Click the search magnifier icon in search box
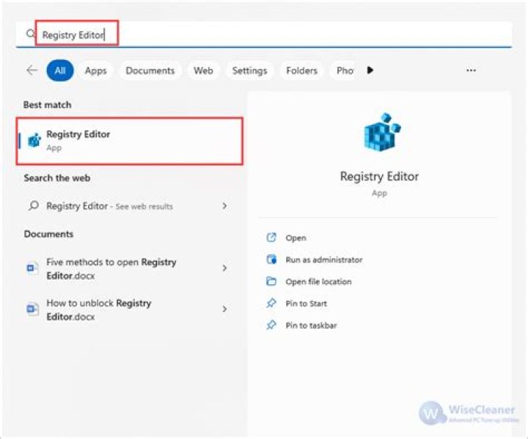Image resolution: width=528 pixels, height=439 pixels. [31, 33]
